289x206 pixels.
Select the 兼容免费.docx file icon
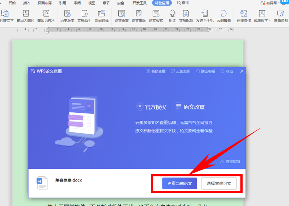[x=42, y=183]
